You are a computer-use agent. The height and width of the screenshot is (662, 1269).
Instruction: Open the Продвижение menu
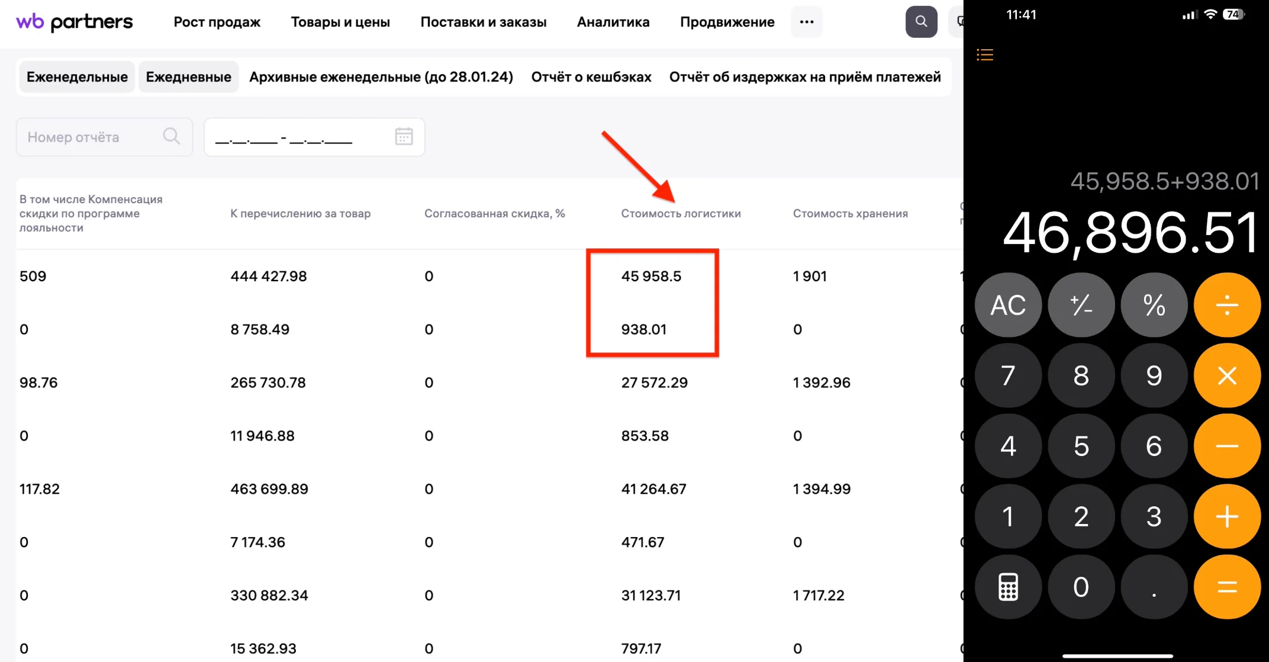[x=727, y=22]
